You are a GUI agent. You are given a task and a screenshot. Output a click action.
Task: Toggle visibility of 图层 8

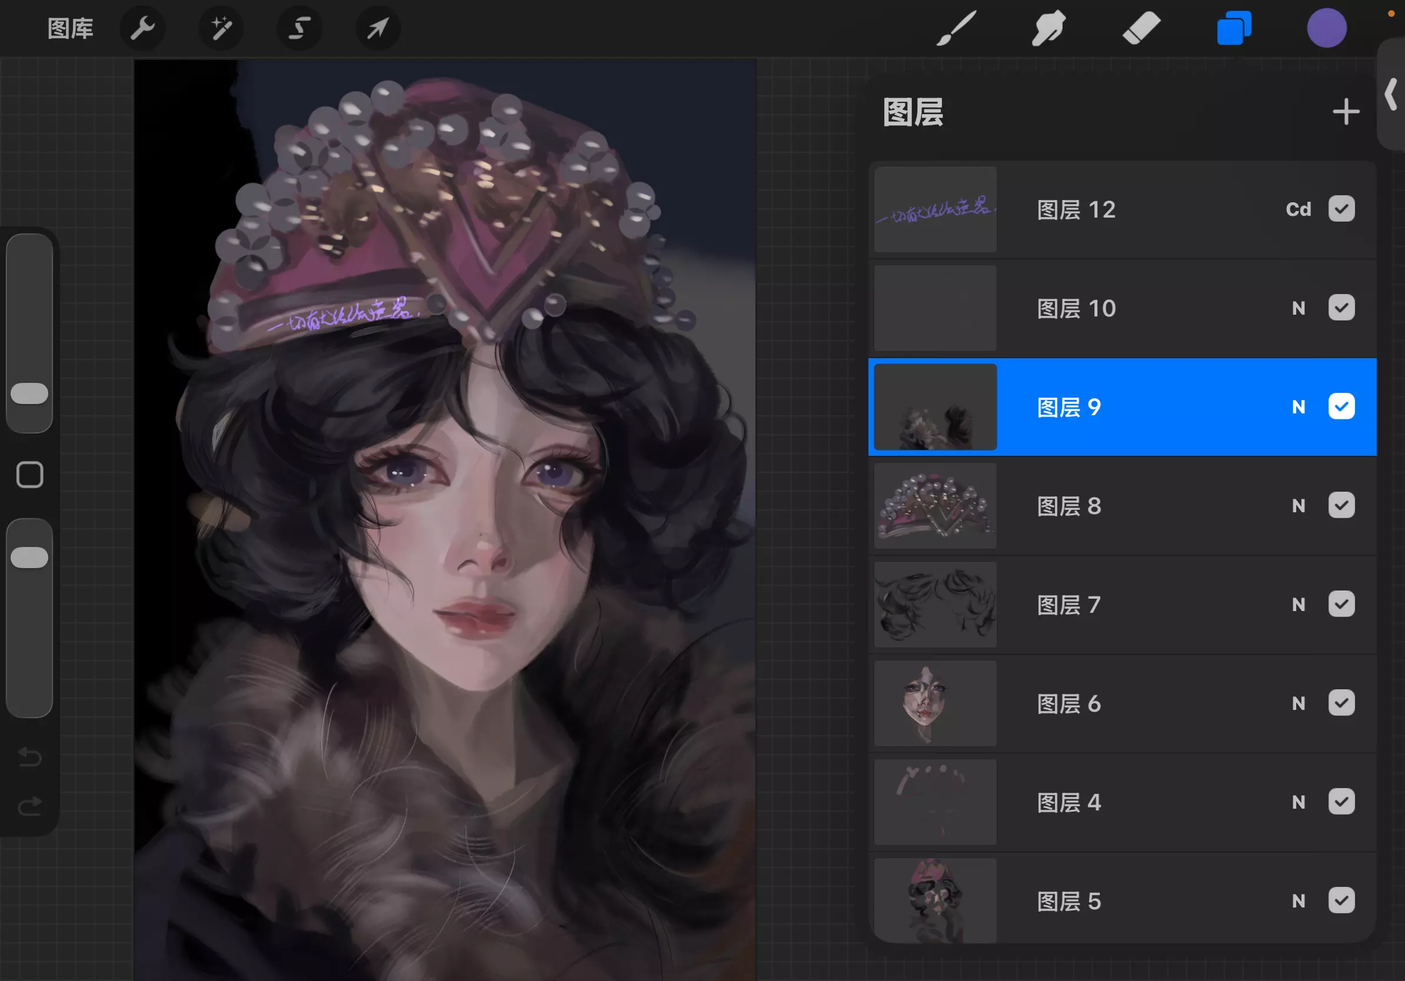(x=1341, y=506)
